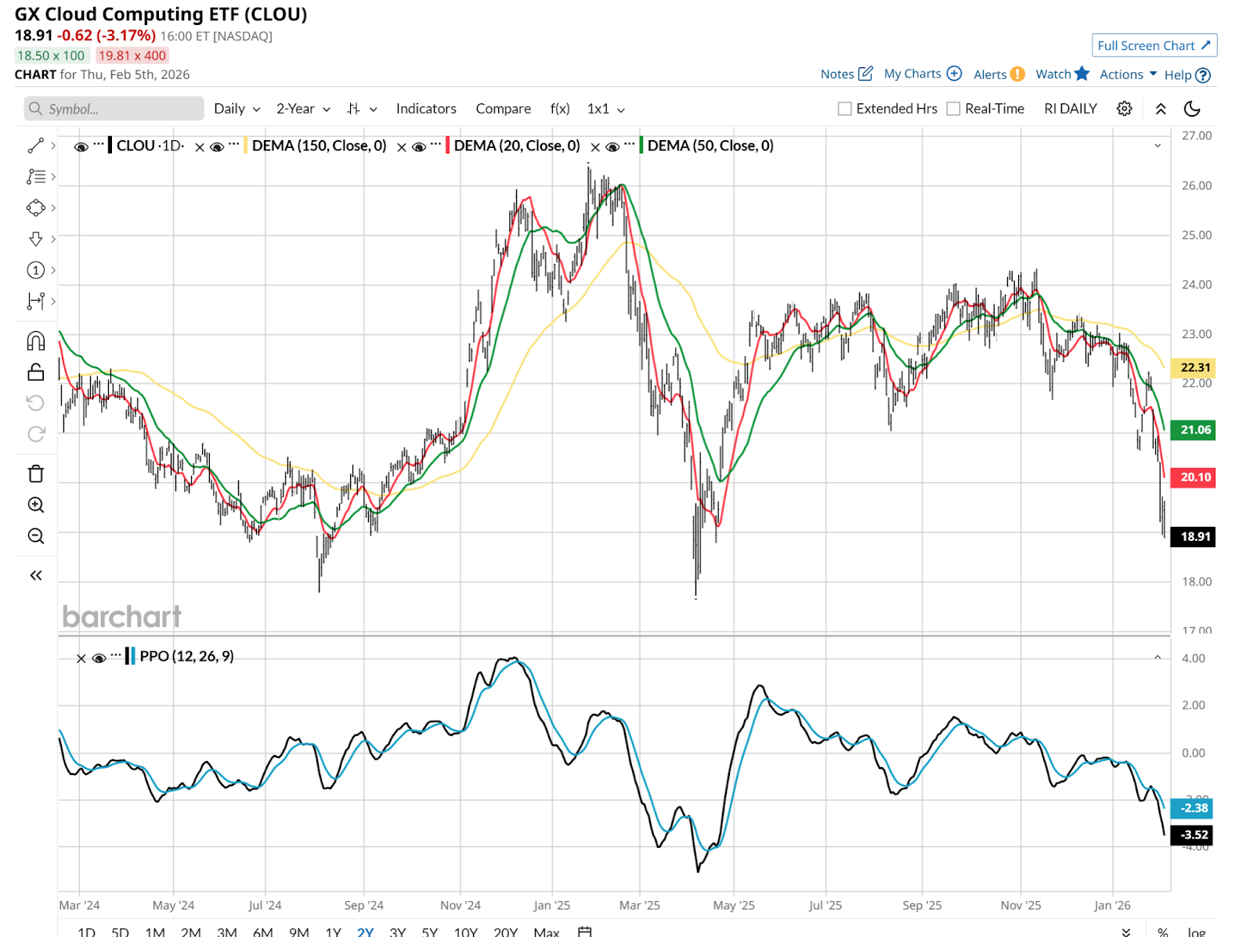Screen dimensions: 1253x937
Task: Open the Indicators menu
Action: pos(426,109)
